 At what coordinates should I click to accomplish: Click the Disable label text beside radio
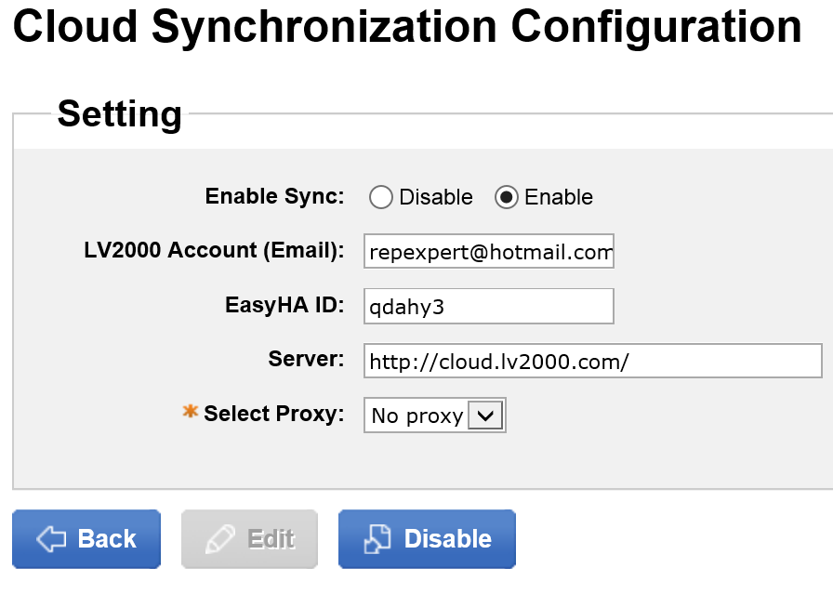coord(436,197)
